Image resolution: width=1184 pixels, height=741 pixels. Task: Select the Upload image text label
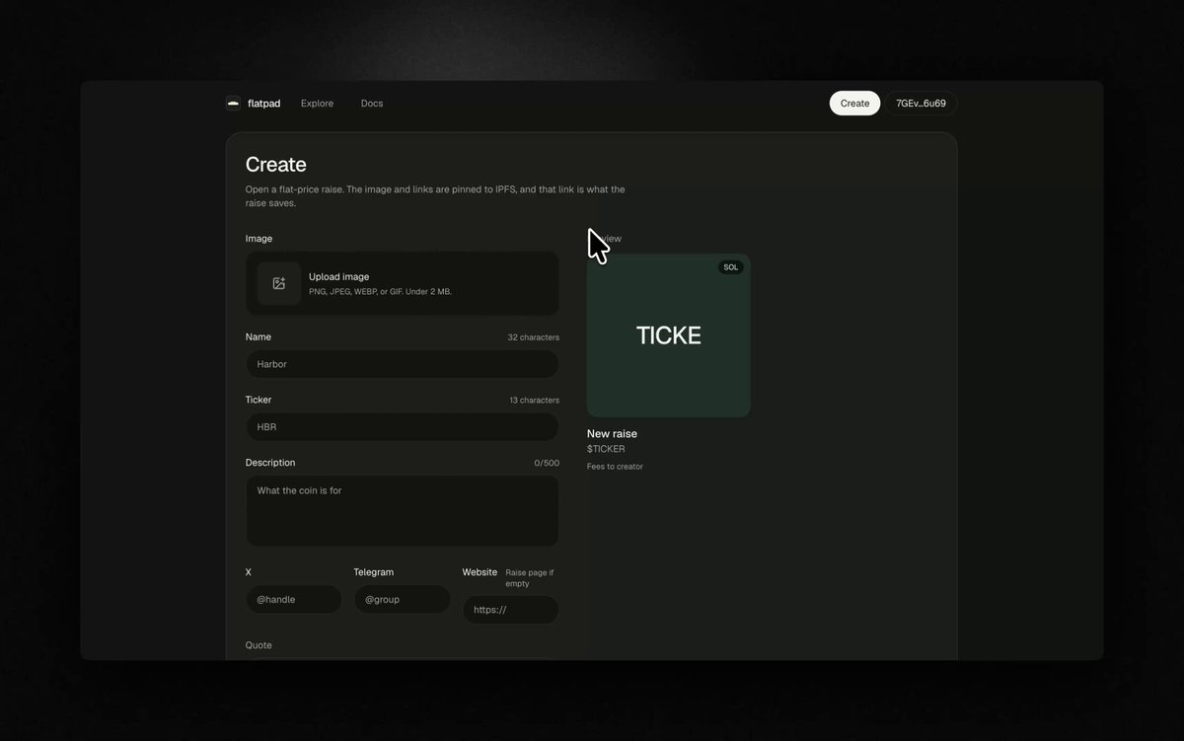338,277
